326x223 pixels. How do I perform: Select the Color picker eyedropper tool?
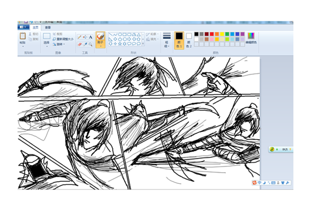85,44
